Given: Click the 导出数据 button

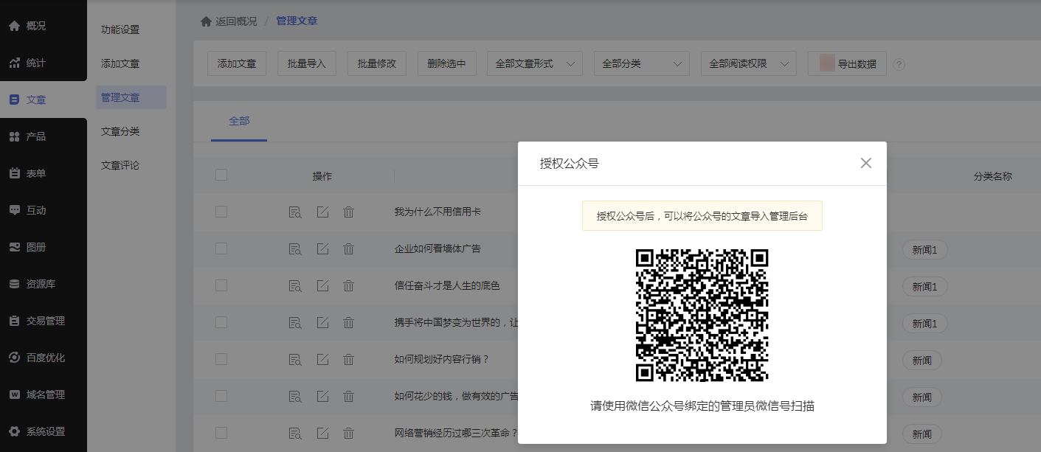Looking at the screenshot, I should click(848, 63).
